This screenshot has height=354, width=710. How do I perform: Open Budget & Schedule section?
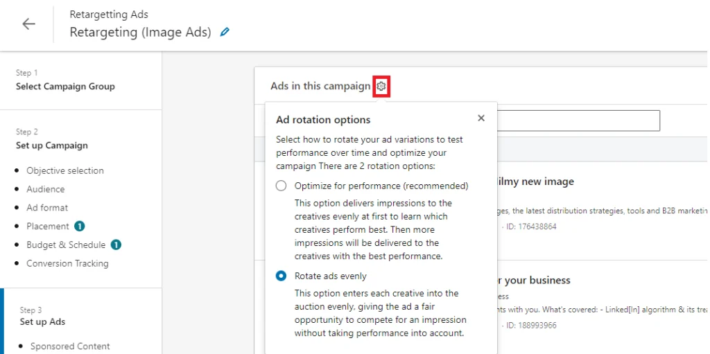pos(66,245)
